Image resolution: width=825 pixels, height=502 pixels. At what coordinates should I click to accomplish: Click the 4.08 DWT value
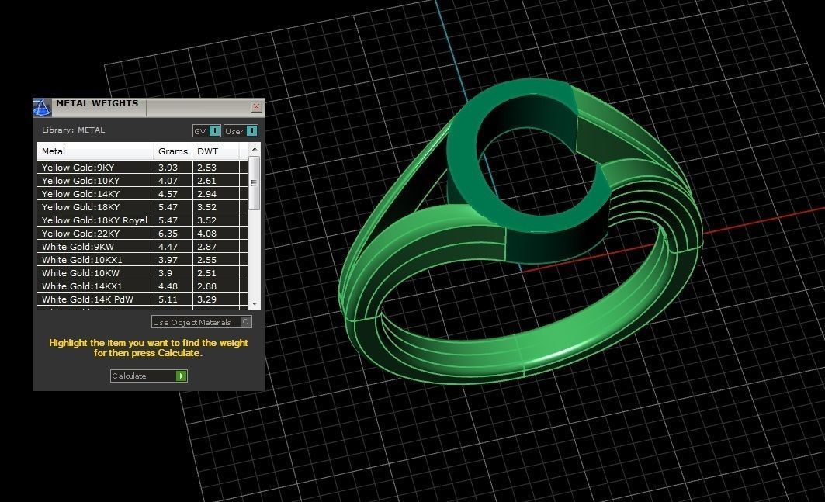pyautogui.click(x=206, y=233)
